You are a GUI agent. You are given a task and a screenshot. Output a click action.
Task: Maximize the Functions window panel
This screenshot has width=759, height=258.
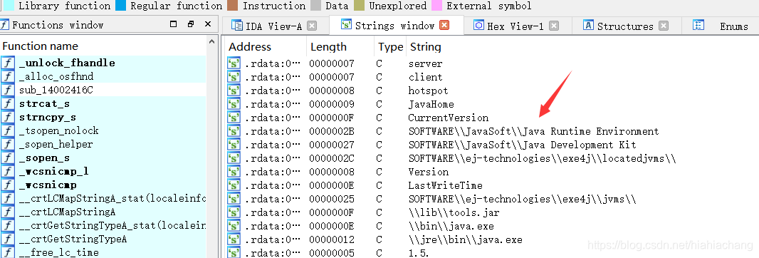tap(174, 24)
